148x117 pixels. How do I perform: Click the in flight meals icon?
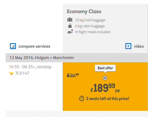(70, 32)
